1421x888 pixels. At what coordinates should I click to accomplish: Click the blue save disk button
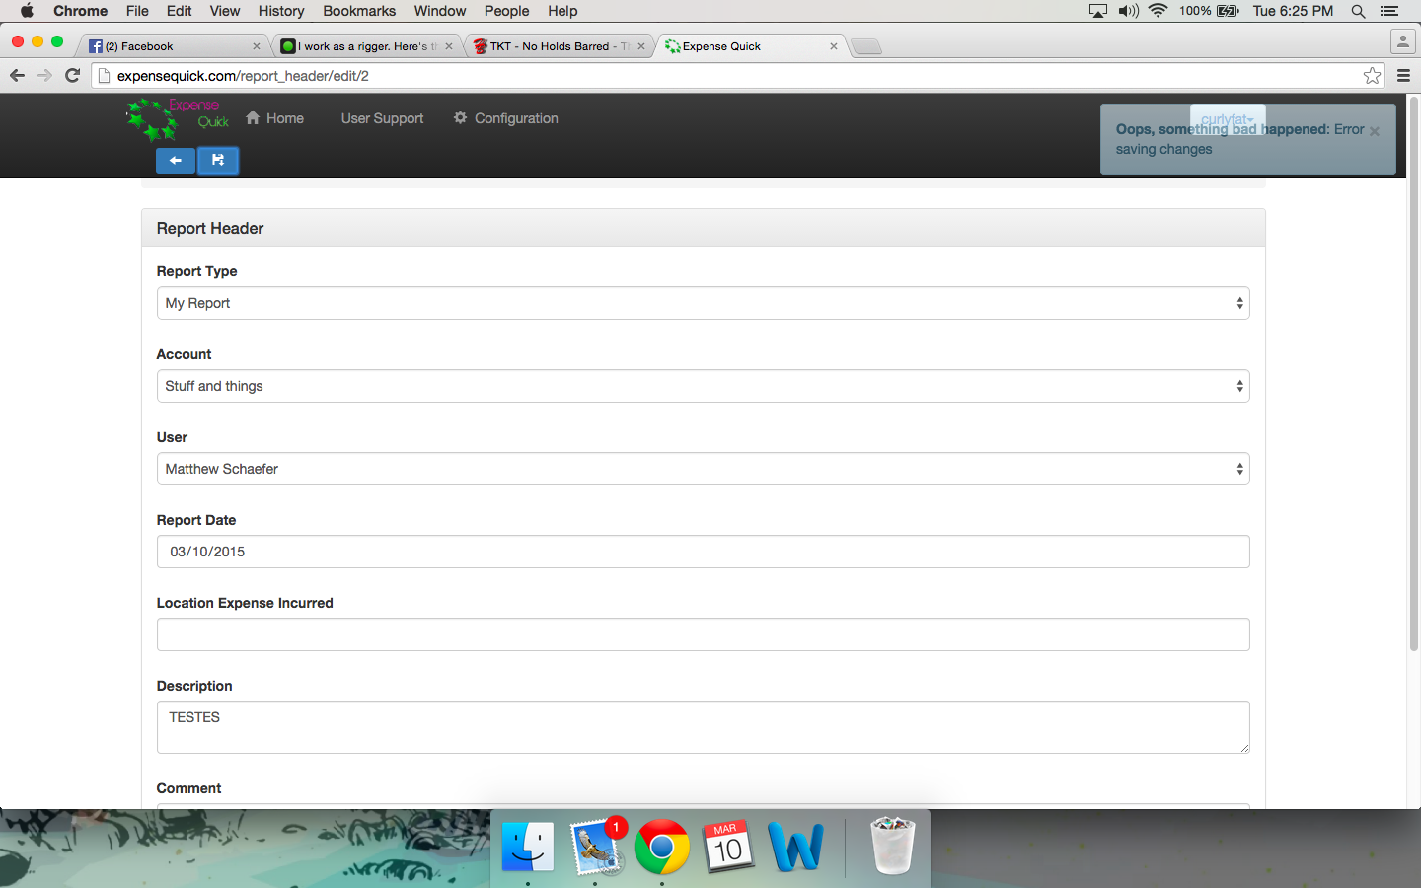pyautogui.click(x=218, y=160)
